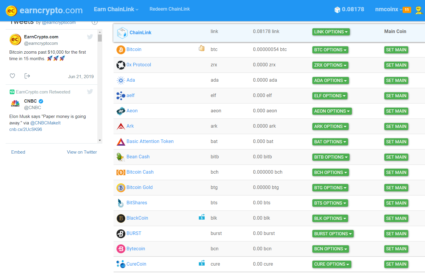Set Bean Cash as main coin
425x273 pixels.
396,157
